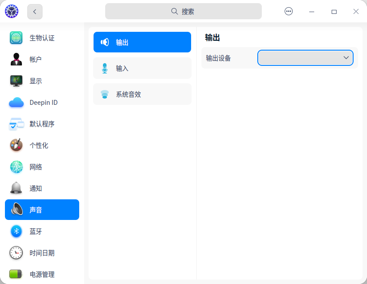Click inside the 搜索 search field
Viewport: 367px width, 284px height.
click(183, 11)
